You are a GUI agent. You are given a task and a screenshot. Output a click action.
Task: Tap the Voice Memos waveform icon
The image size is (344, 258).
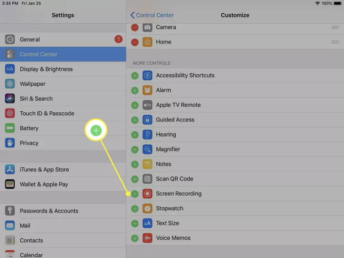147,238
